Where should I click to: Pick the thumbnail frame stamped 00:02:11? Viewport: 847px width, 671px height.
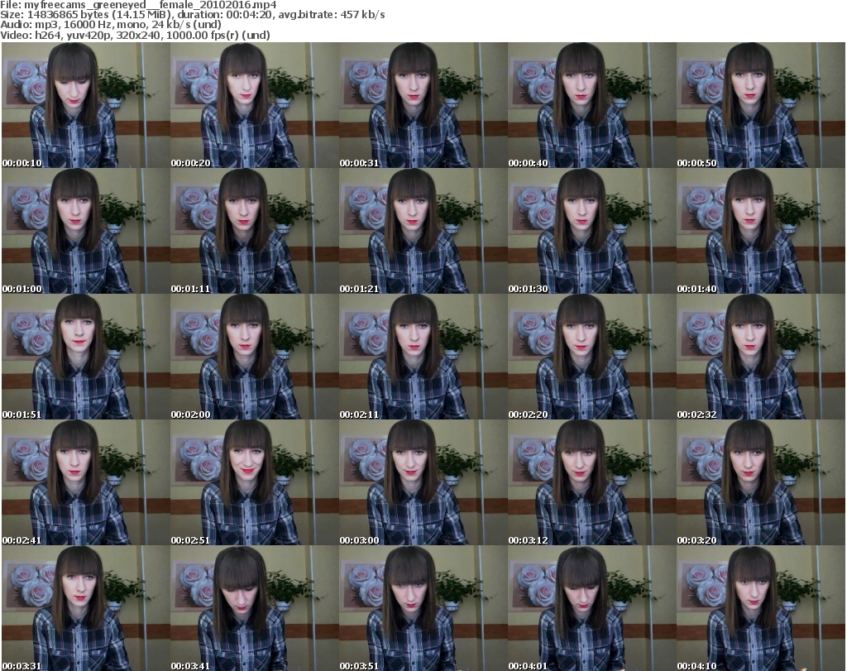(423, 357)
